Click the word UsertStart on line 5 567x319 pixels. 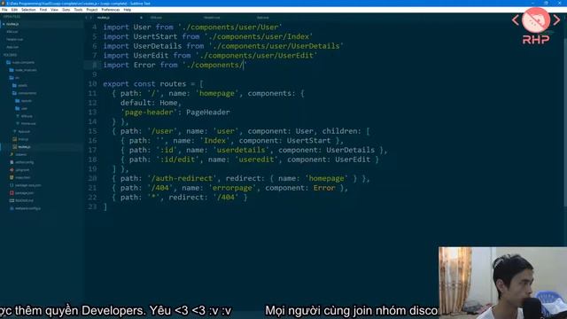[155, 36]
